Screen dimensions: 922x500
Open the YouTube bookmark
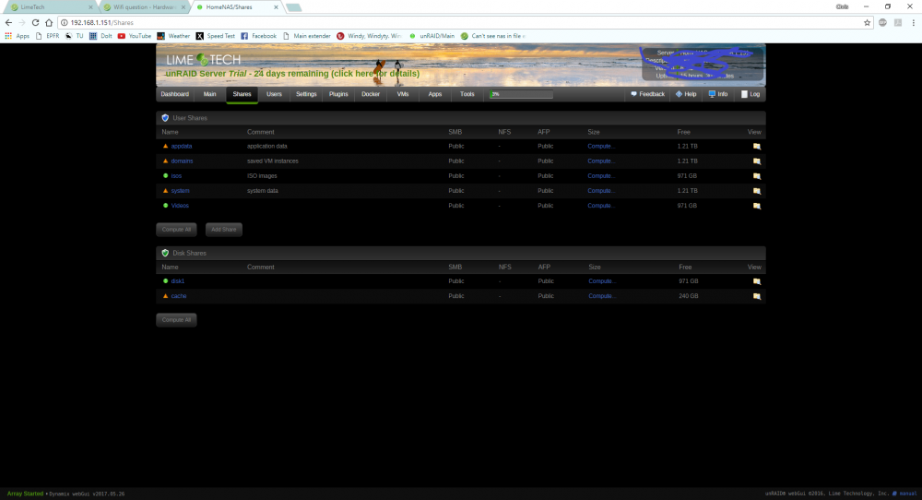pos(135,36)
